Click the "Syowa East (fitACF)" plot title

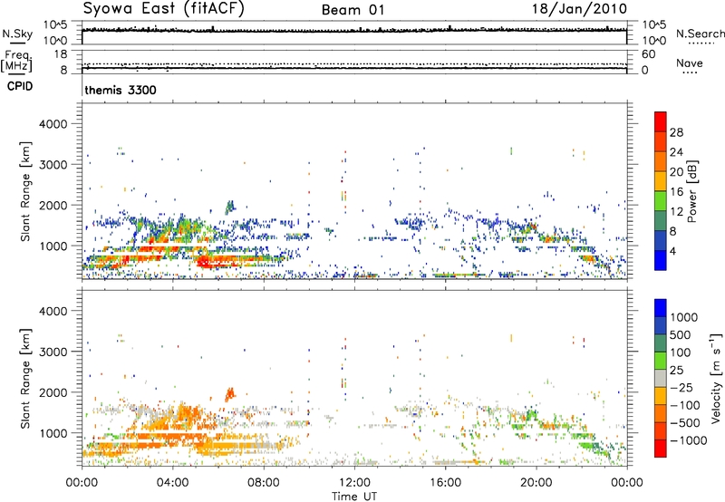164,9
